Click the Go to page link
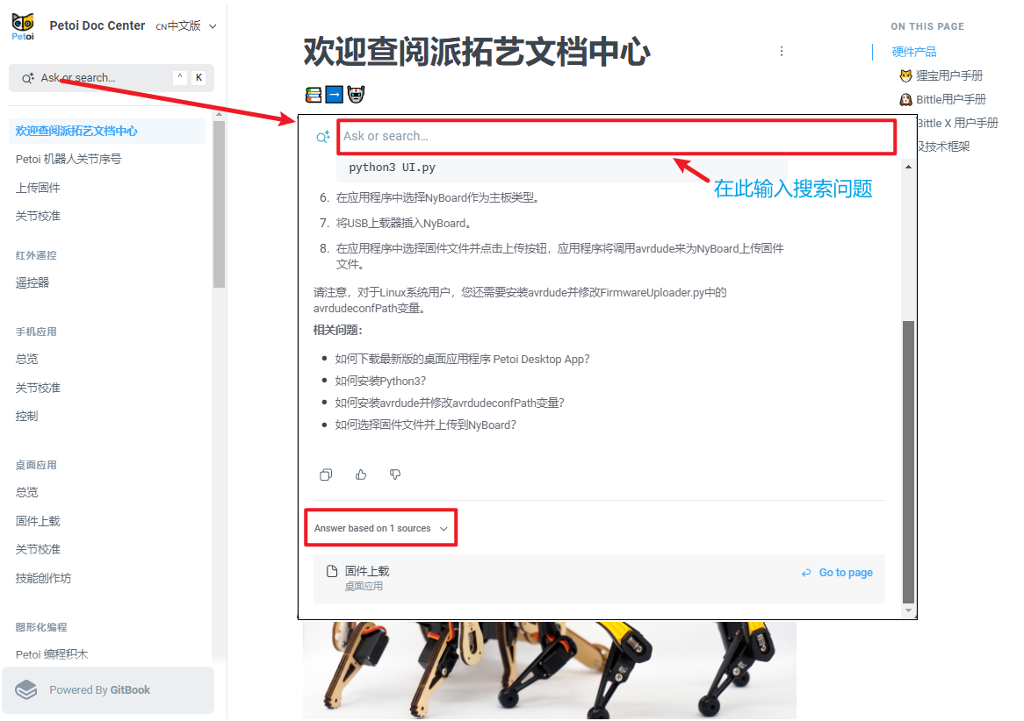This screenshot has width=1024, height=721. click(x=837, y=573)
